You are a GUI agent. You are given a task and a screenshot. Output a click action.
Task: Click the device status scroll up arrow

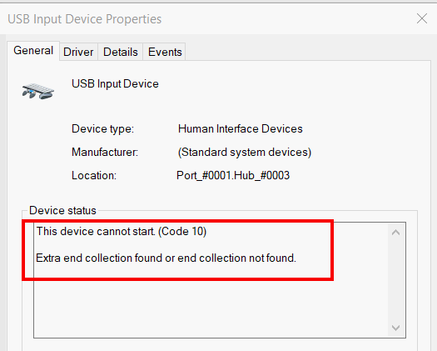click(x=395, y=233)
